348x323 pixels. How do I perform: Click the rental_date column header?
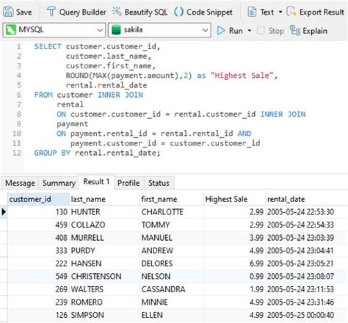tap(306, 199)
